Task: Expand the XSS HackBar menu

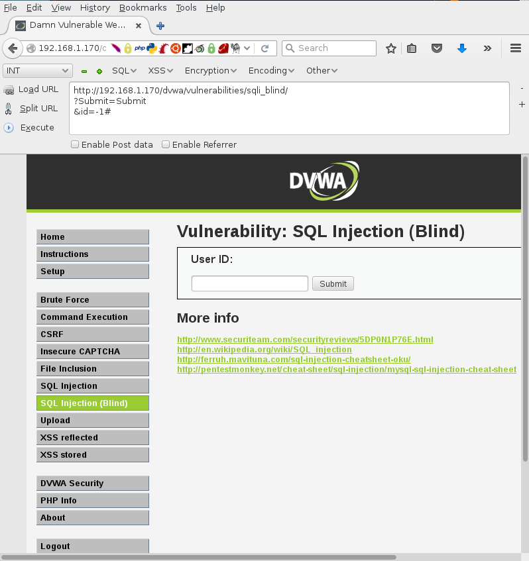Action: [160, 70]
